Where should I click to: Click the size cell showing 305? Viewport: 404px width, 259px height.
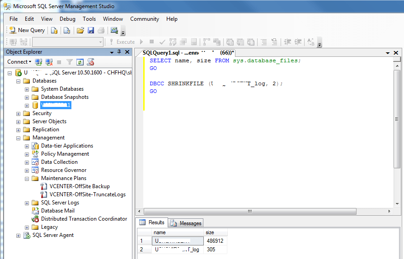[x=215, y=250]
